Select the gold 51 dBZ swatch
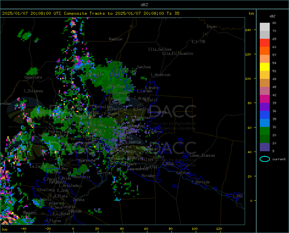The height and width of the screenshot is (233, 289). pos(265,75)
